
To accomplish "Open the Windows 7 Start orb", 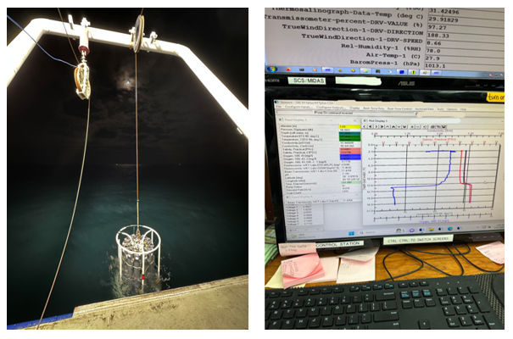I will click(272, 69).
